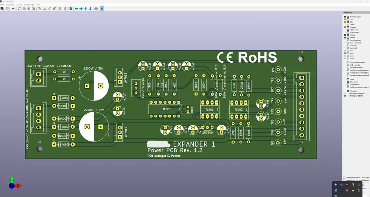Move board up with blue up arrow

[86, 9]
